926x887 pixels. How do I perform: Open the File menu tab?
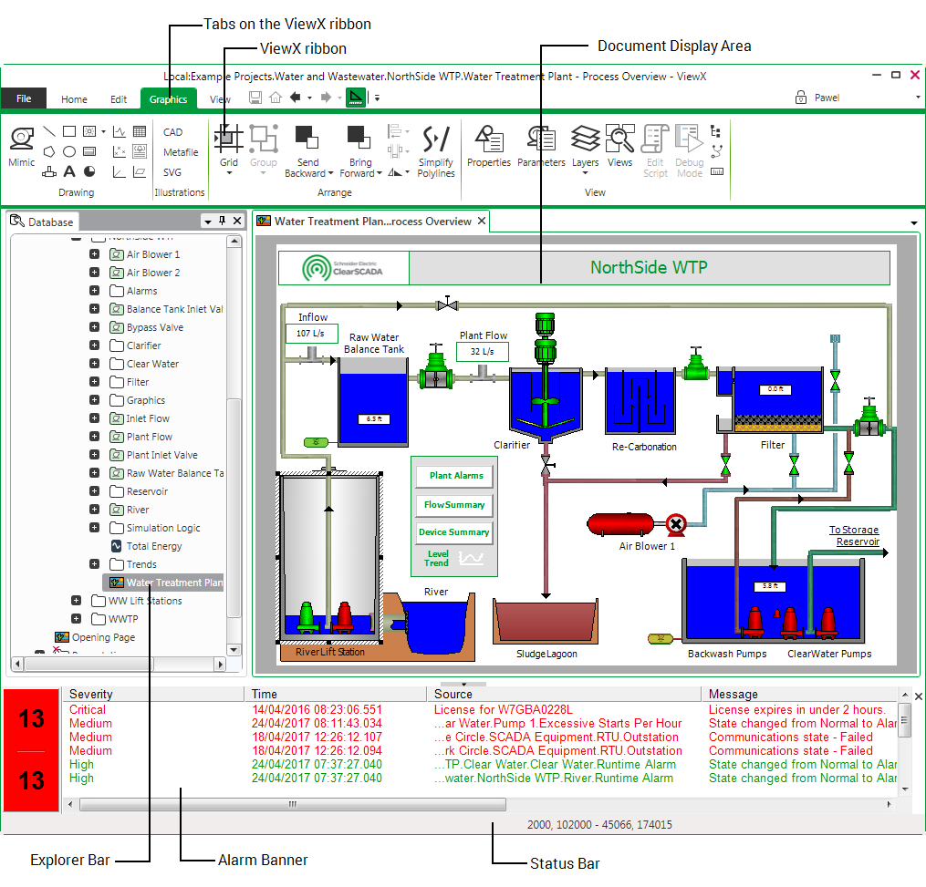point(24,99)
